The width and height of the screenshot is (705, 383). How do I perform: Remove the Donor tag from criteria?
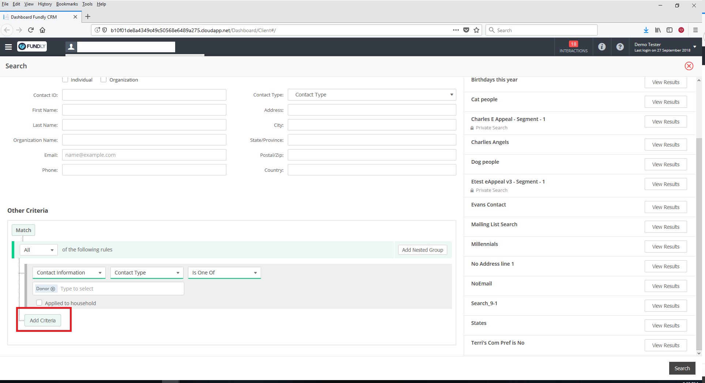[x=53, y=289]
